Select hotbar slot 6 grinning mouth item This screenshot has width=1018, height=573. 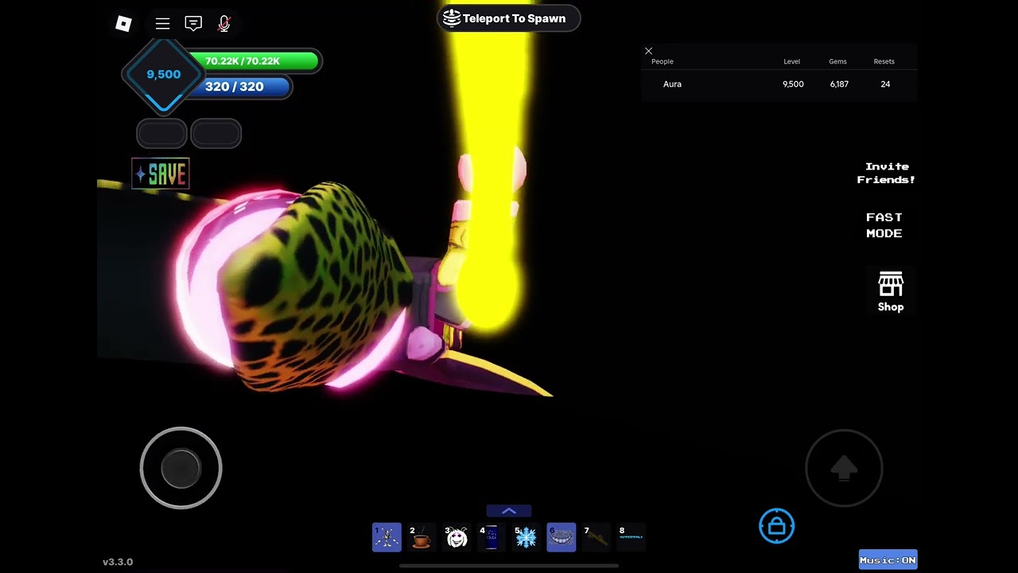coord(561,537)
